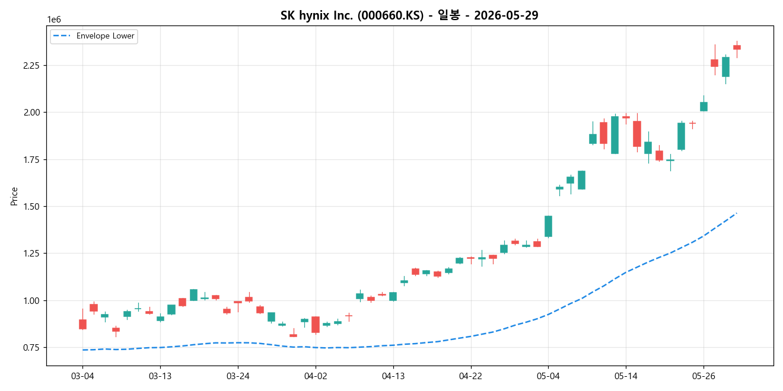Click the 05-14 x-axis date label

tap(626, 376)
